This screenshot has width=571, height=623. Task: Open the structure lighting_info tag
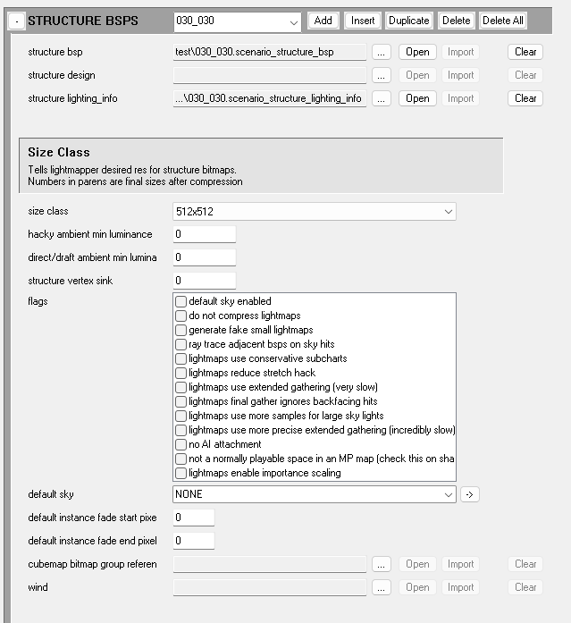[x=417, y=98]
